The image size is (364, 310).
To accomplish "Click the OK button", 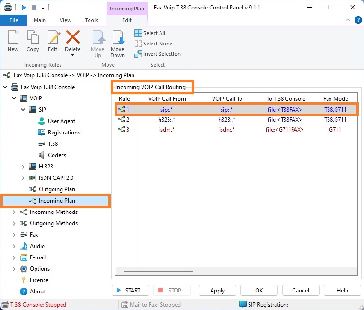I will 259,291.
